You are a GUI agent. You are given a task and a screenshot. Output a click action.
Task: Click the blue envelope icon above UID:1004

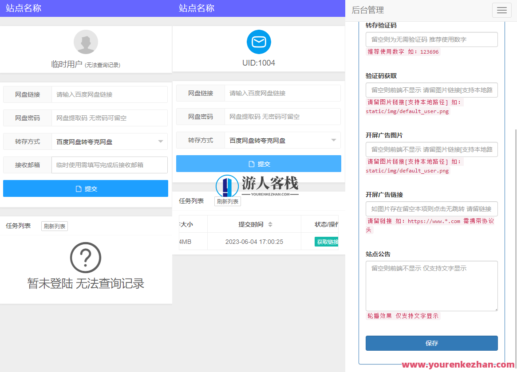[x=259, y=42]
